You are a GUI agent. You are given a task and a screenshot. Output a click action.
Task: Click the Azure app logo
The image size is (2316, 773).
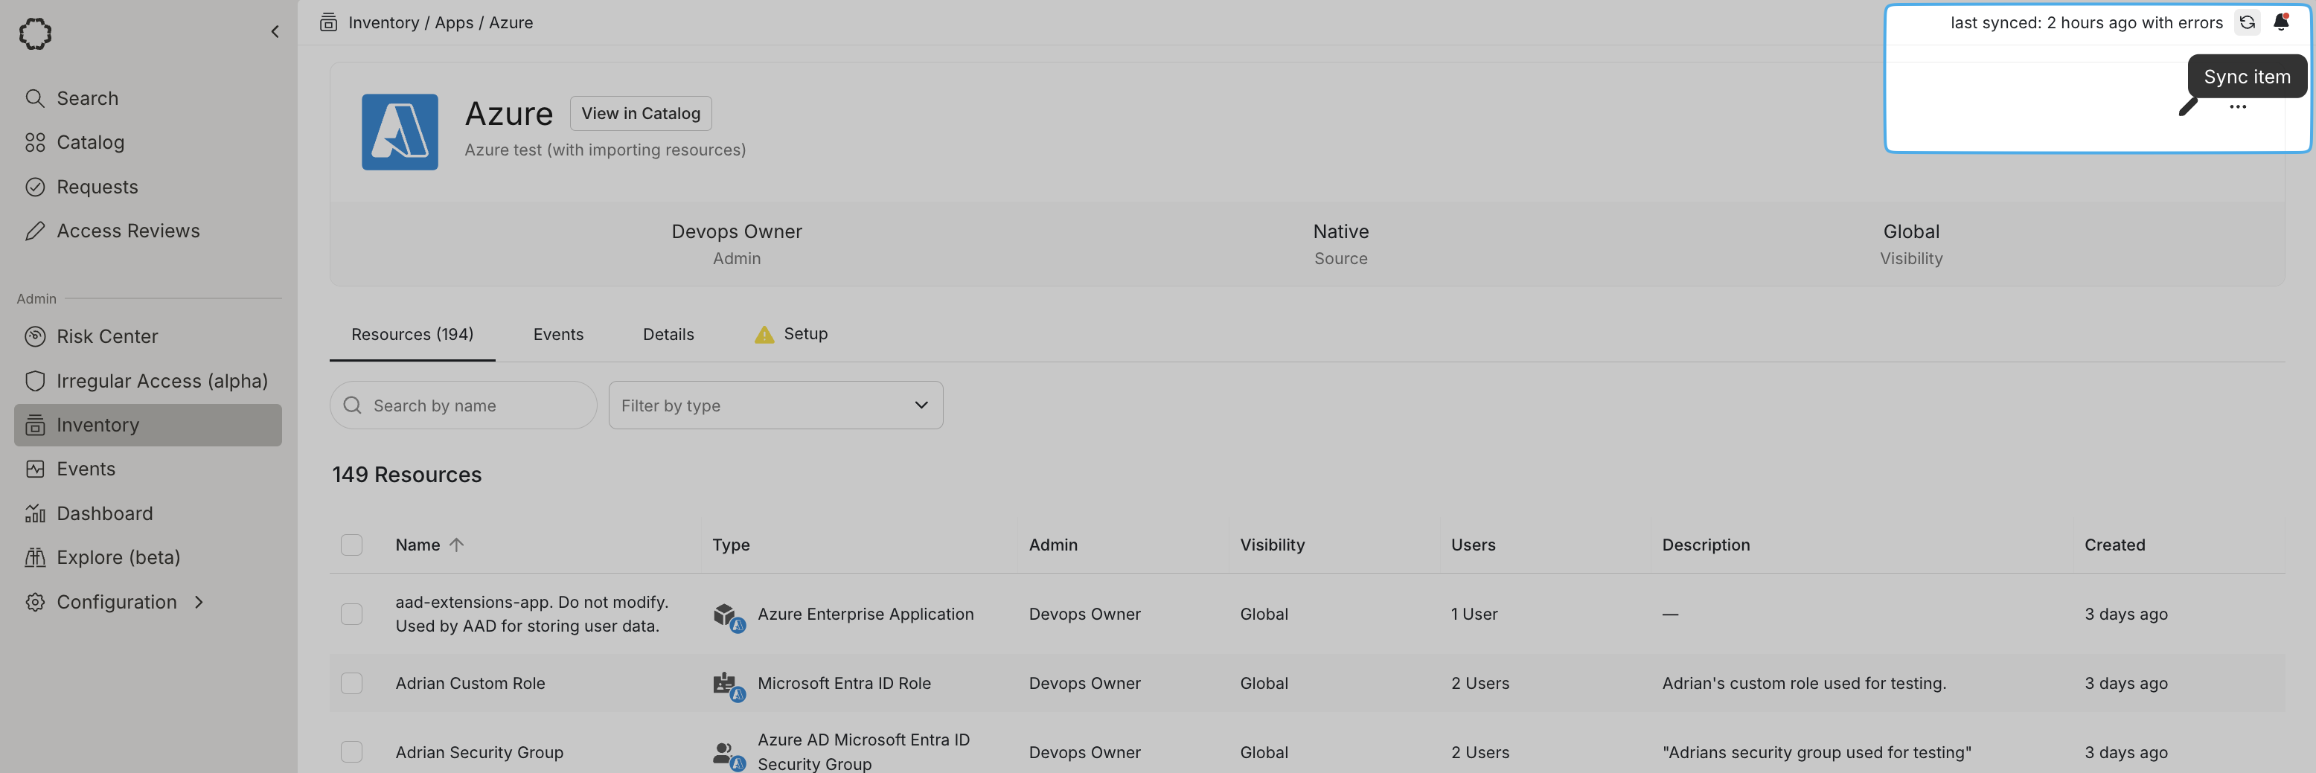coord(399,131)
